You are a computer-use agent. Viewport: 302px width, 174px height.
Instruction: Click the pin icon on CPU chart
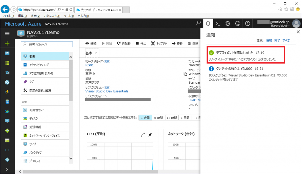coord(150,135)
